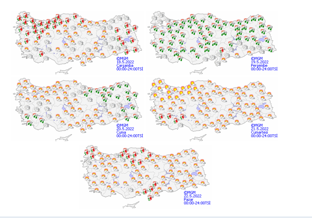
Task: Click "00:00-24:00TSİ" below Çarşamba
Action: [x=130, y=69]
